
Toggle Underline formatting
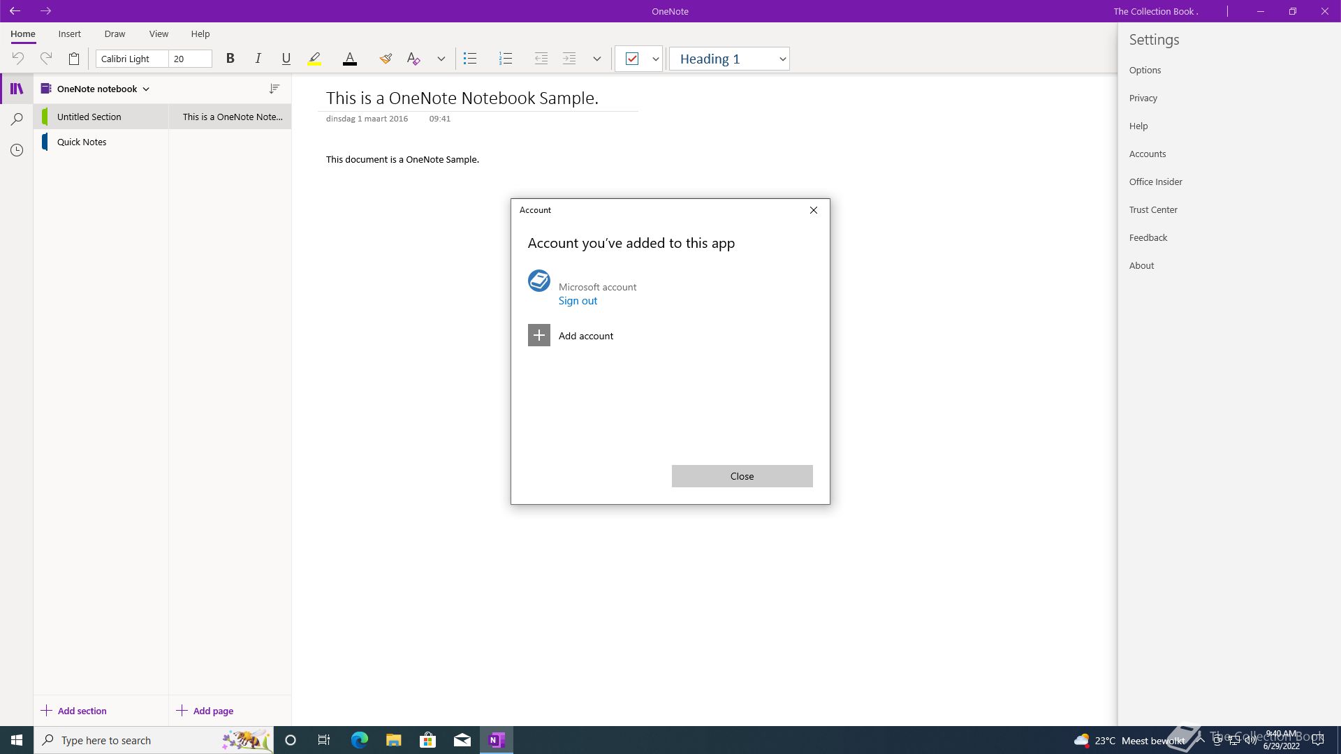pos(286,59)
